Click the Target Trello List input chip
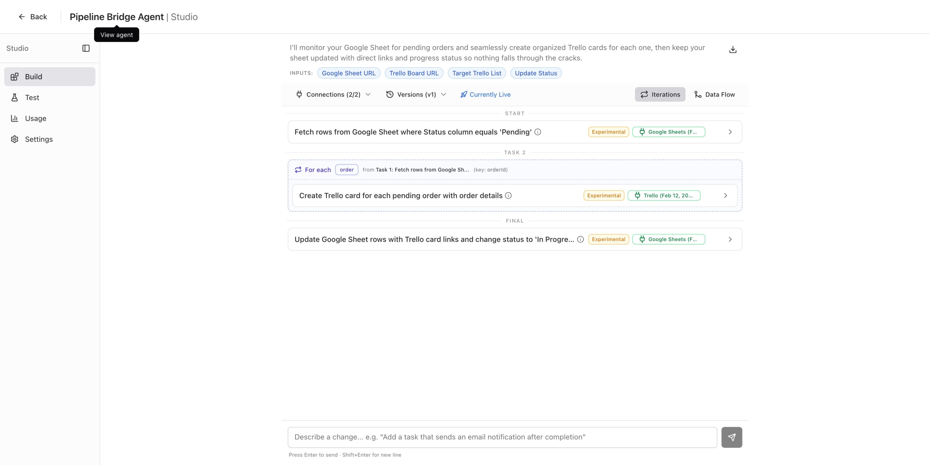The height and width of the screenshot is (465, 930). point(476,73)
